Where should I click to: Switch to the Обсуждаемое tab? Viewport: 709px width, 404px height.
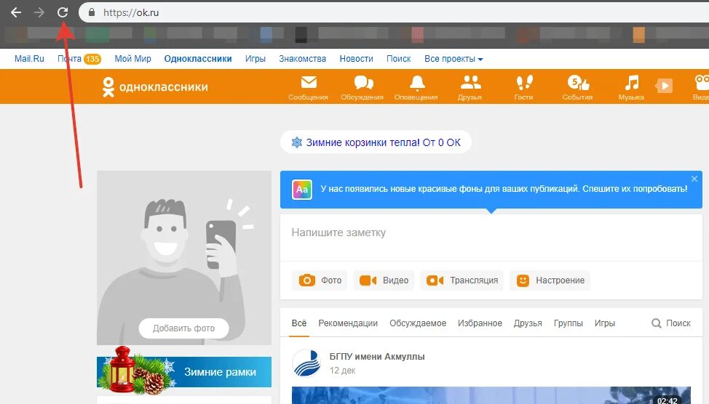(x=418, y=323)
